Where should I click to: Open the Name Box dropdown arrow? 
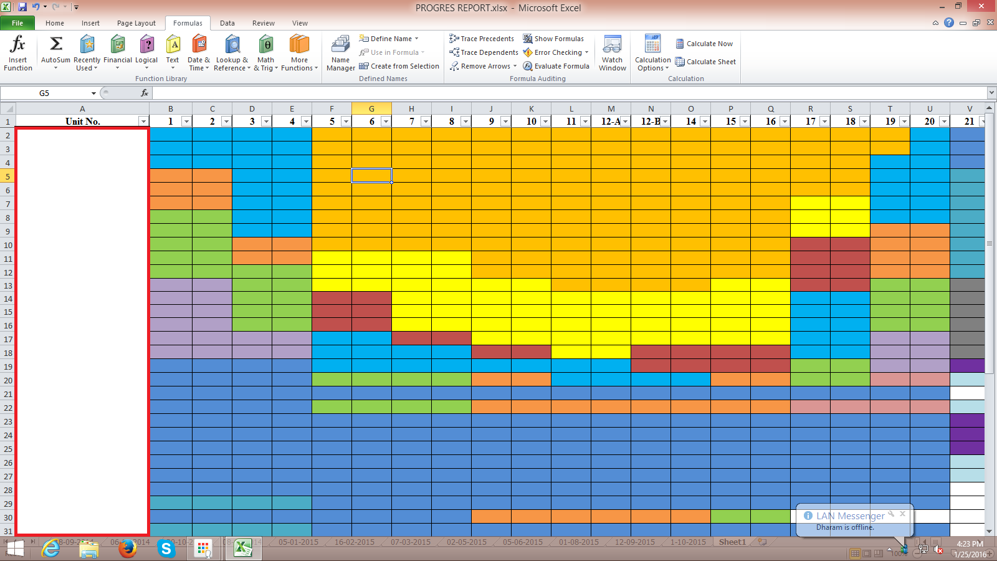pos(93,93)
